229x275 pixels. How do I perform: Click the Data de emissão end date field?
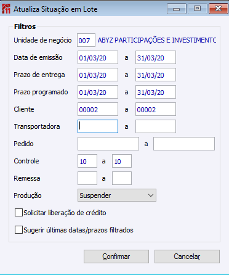[156, 57]
